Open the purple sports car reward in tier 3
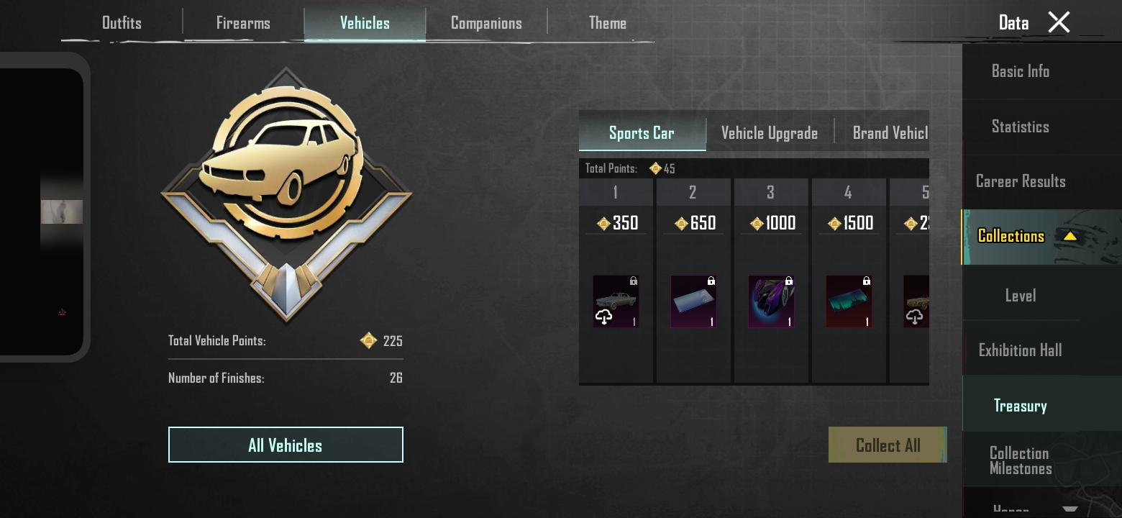 tap(771, 301)
